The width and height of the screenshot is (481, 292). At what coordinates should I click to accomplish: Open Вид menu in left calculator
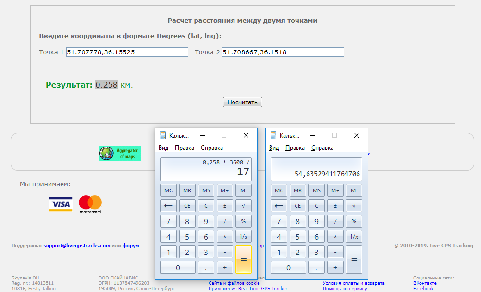(x=163, y=148)
